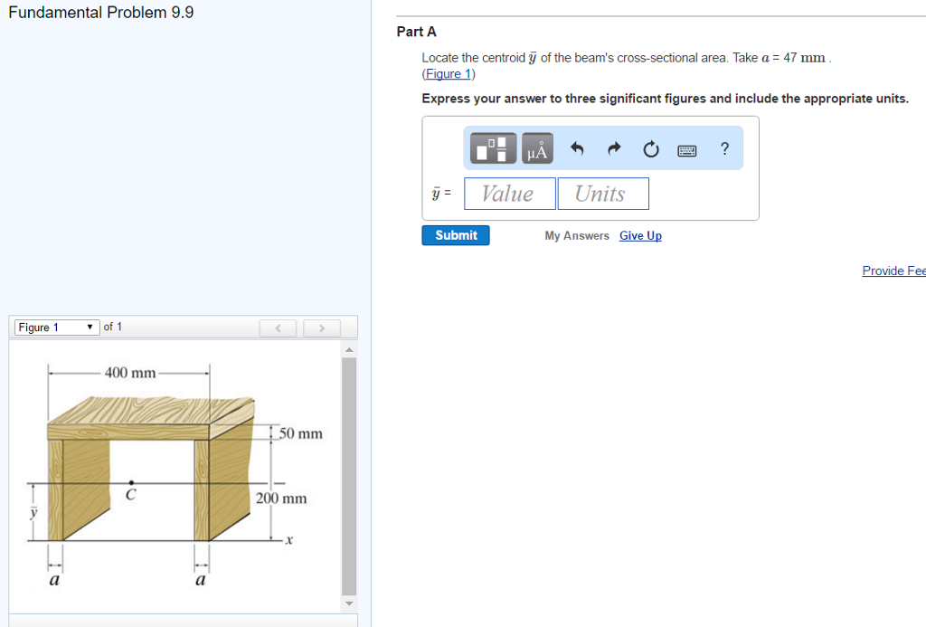
Task: Click the '50 mm' dimension label
Action: pyautogui.click(x=300, y=433)
